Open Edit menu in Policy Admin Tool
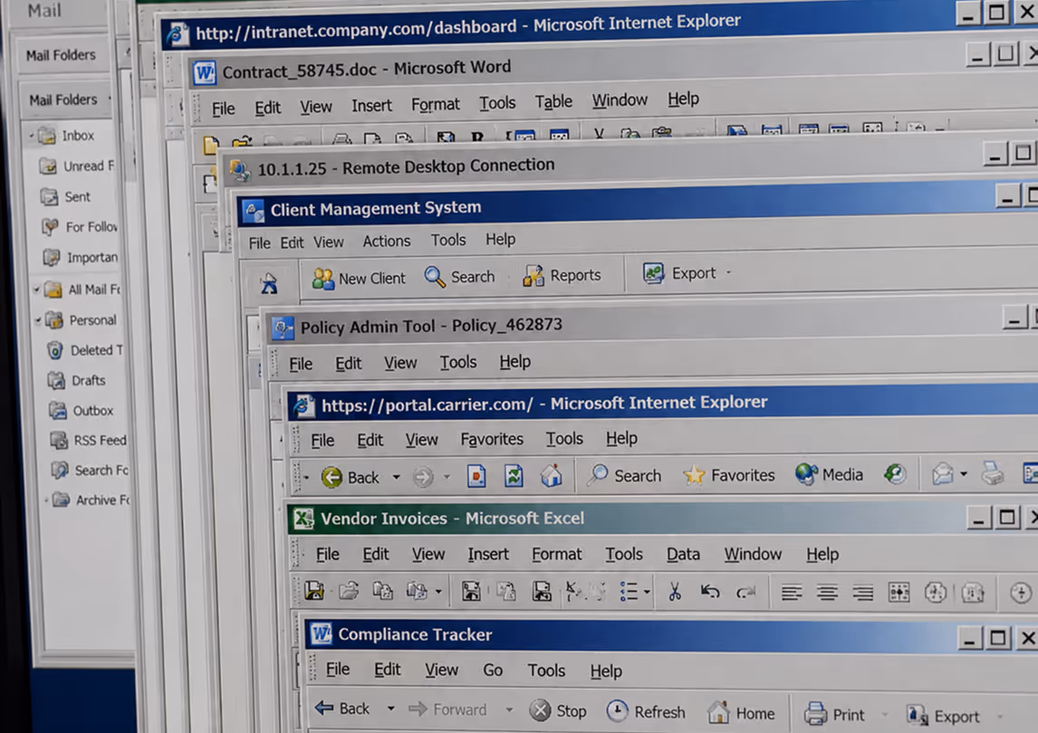The image size is (1038, 733). pyautogui.click(x=348, y=364)
